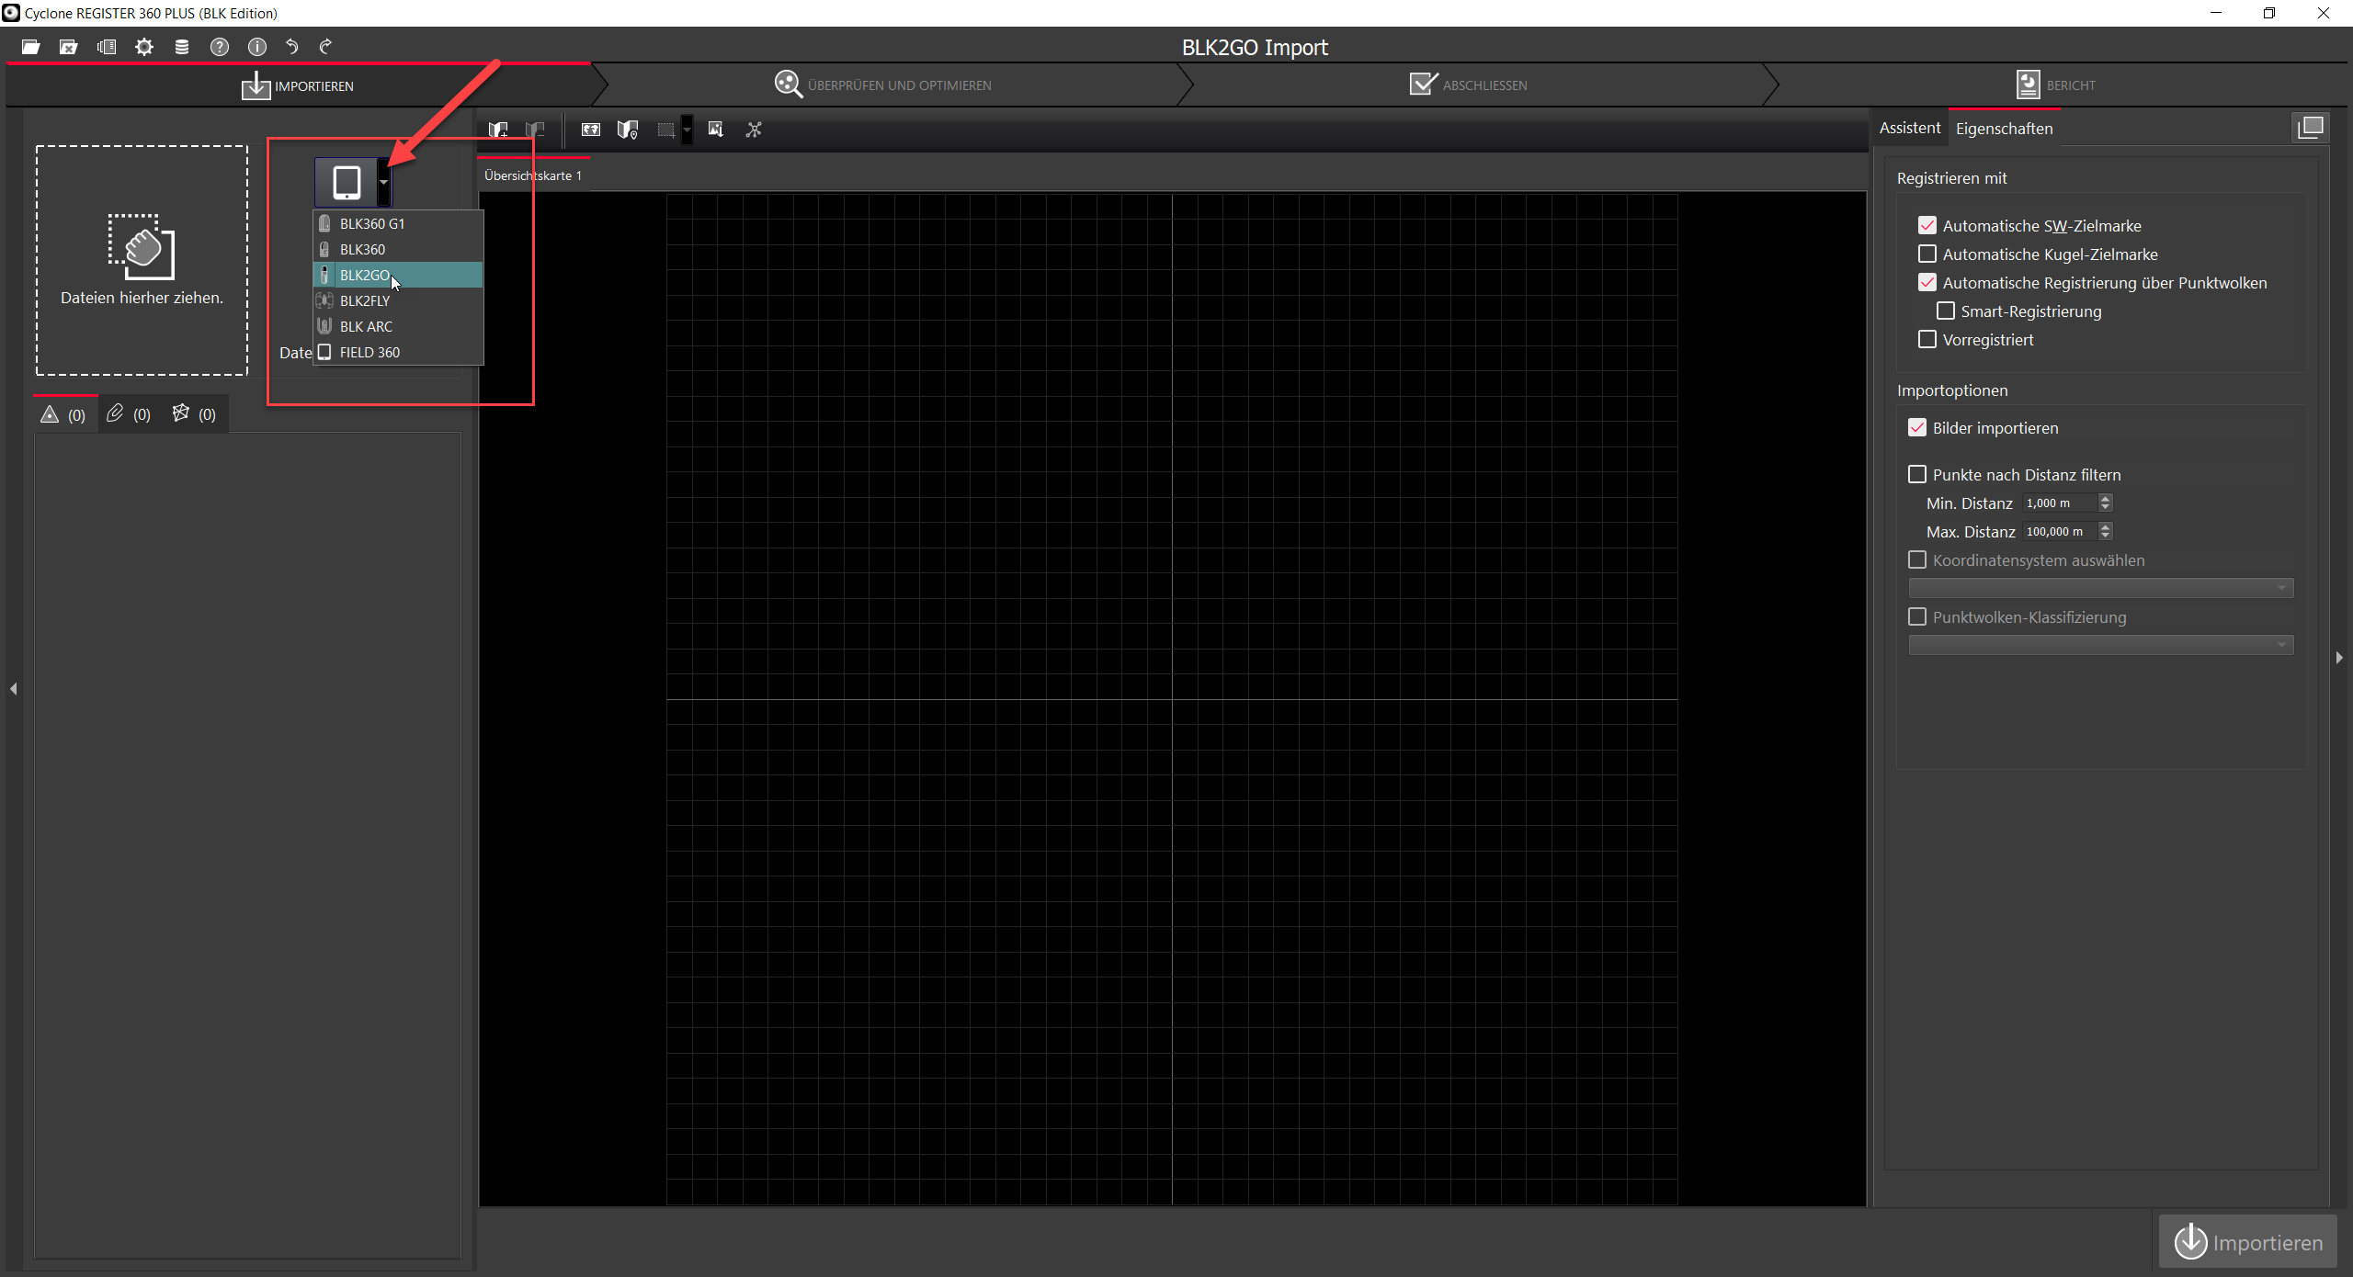Go to ABSCHLIESSEN workflow step

click(x=1468, y=85)
